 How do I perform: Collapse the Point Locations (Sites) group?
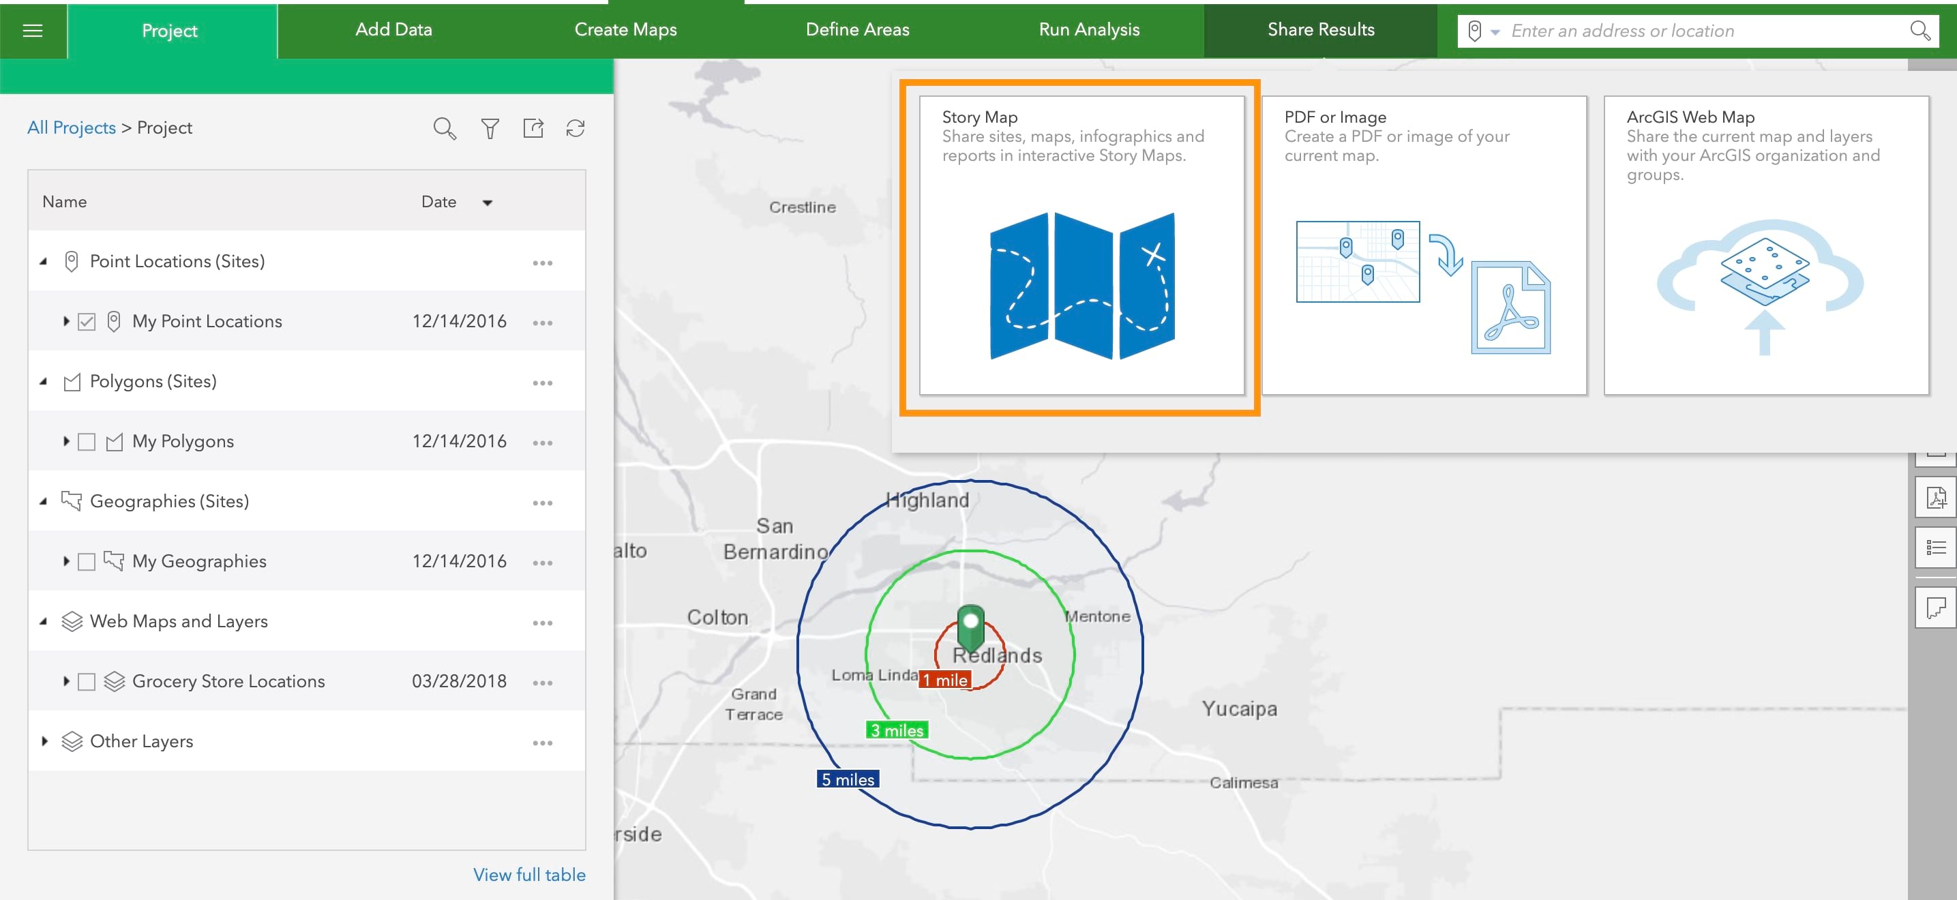point(44,261)
